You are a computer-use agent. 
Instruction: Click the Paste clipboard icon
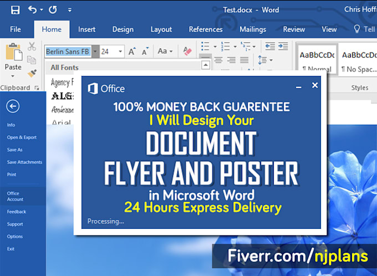click(x=13, y=52)
